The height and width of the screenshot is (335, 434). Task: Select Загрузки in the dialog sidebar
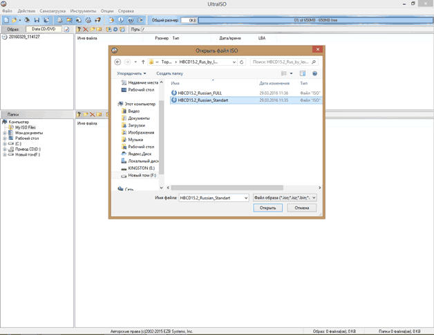133,125
